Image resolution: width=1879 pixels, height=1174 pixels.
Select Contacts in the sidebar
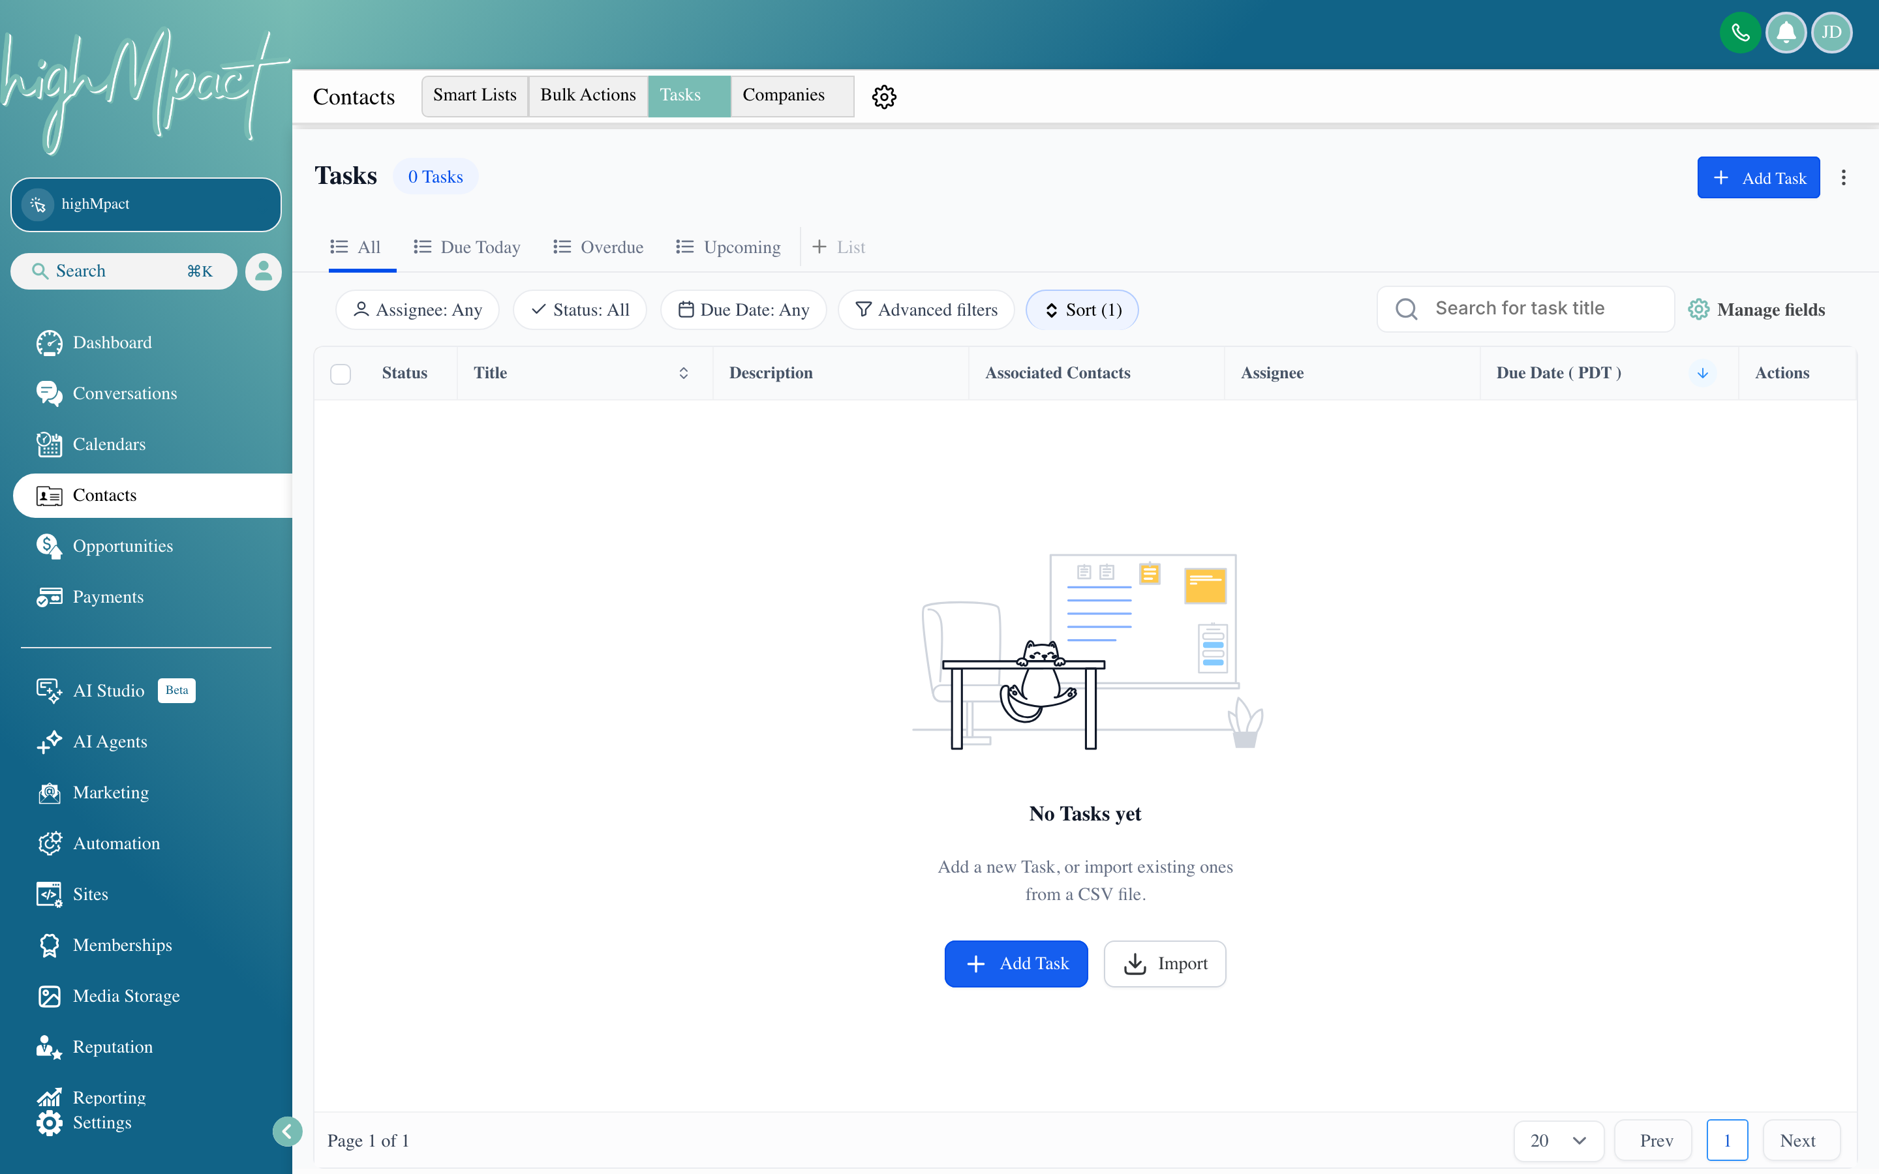click(x=153, y=496)
